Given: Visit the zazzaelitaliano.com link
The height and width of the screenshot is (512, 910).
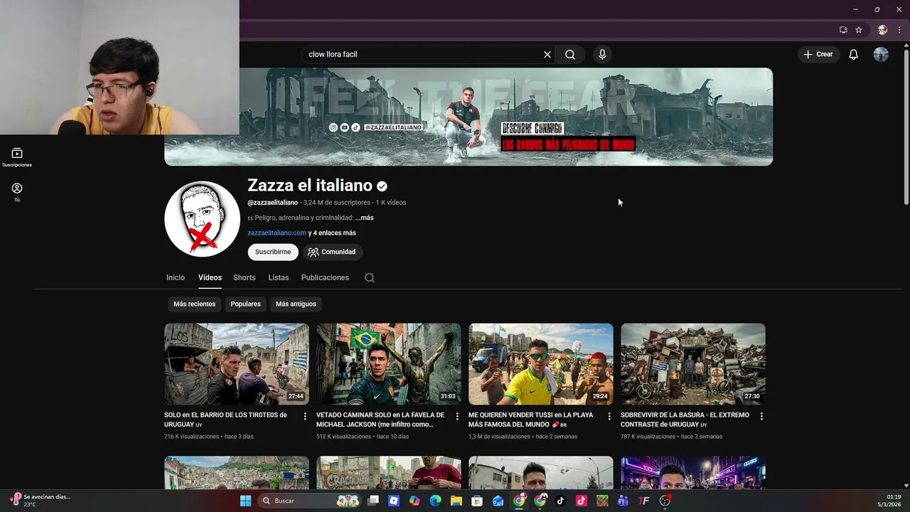Looking at the screenshot, I should coord(277,233).
